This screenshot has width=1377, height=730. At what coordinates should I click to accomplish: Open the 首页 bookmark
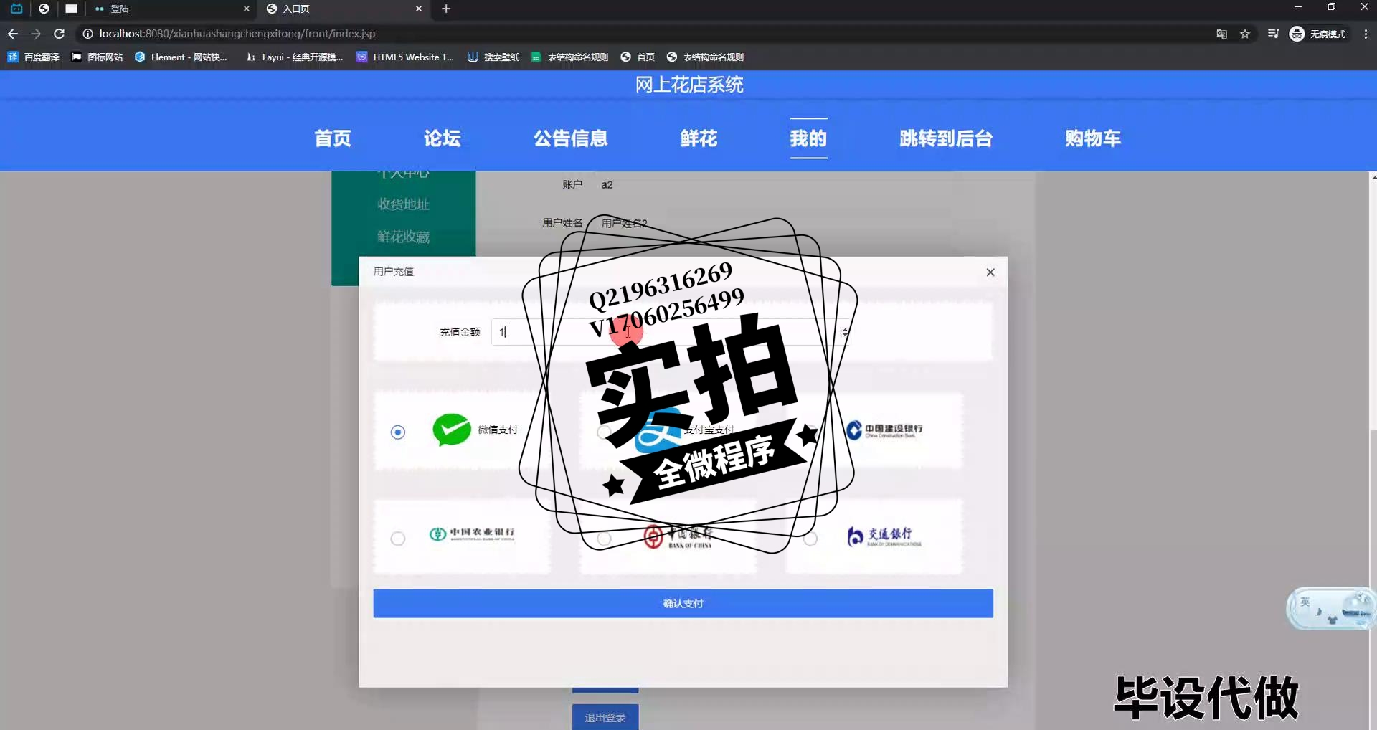[x=638, y=57]
